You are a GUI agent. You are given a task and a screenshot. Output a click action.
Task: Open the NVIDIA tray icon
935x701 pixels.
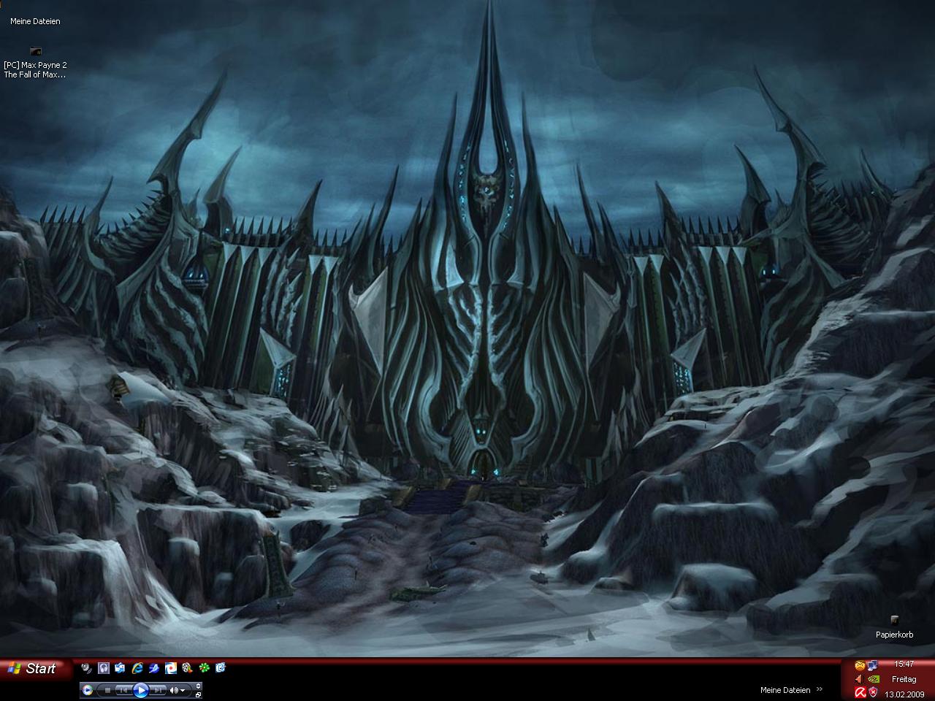(873, 678)
